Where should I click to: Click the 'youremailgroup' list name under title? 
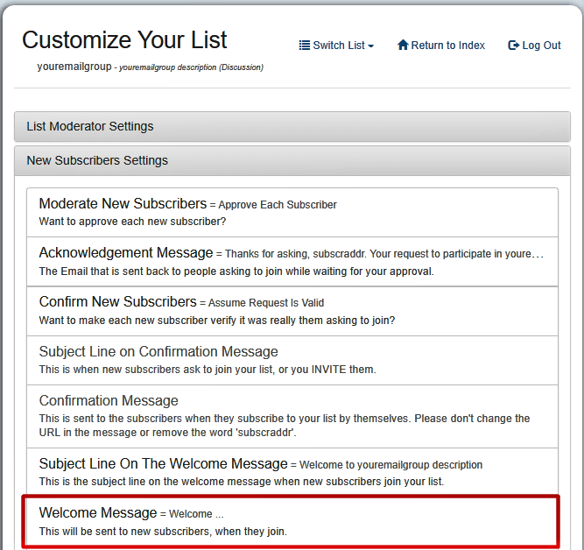pos(74,67)
